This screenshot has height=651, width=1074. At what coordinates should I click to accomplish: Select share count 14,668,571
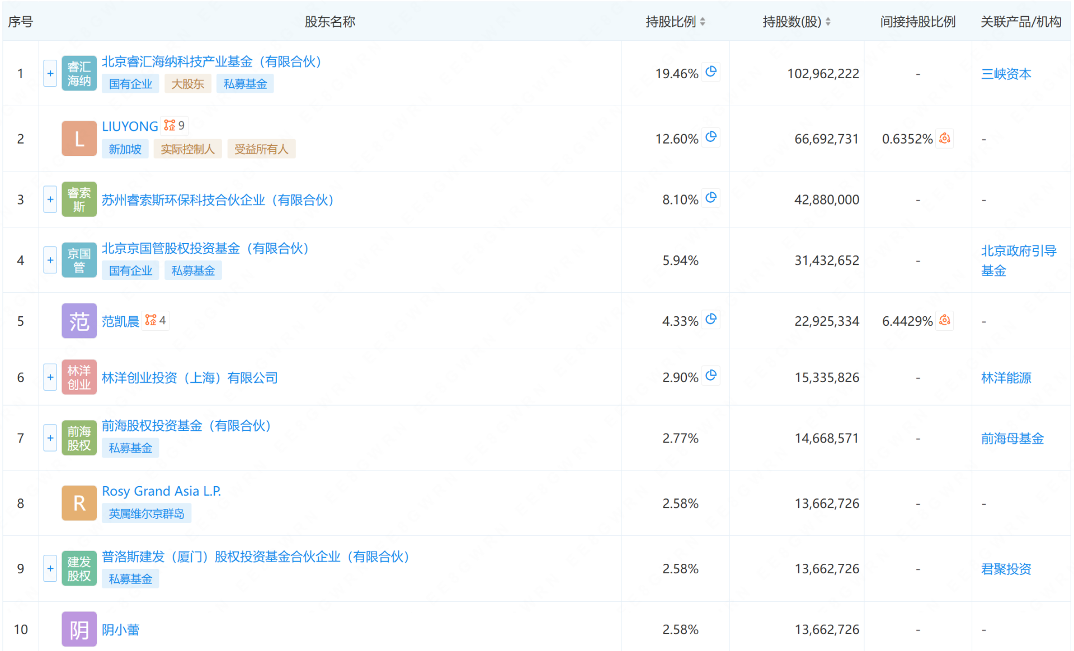coord(827,439)
